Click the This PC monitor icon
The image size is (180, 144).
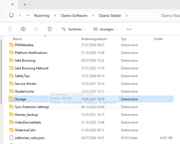click(x=11, y=15)
